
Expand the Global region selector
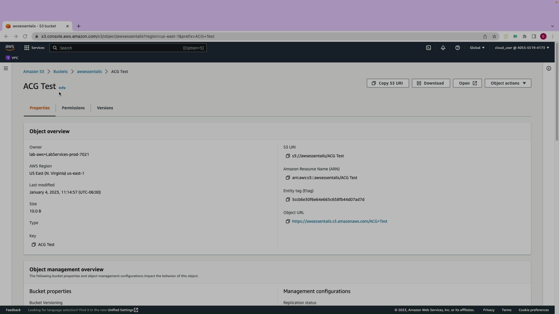click(x=477, y=48)
